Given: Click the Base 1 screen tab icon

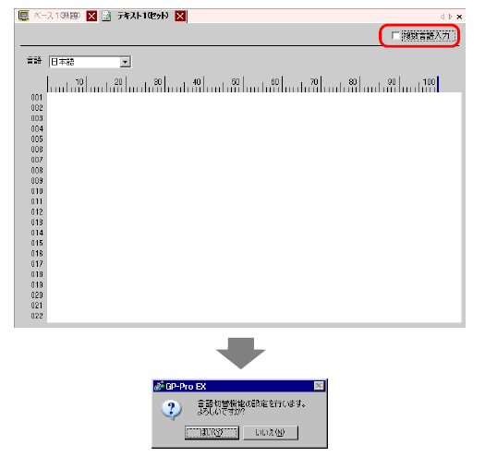Looking at the screenshot, I should [x=23, y=16].
